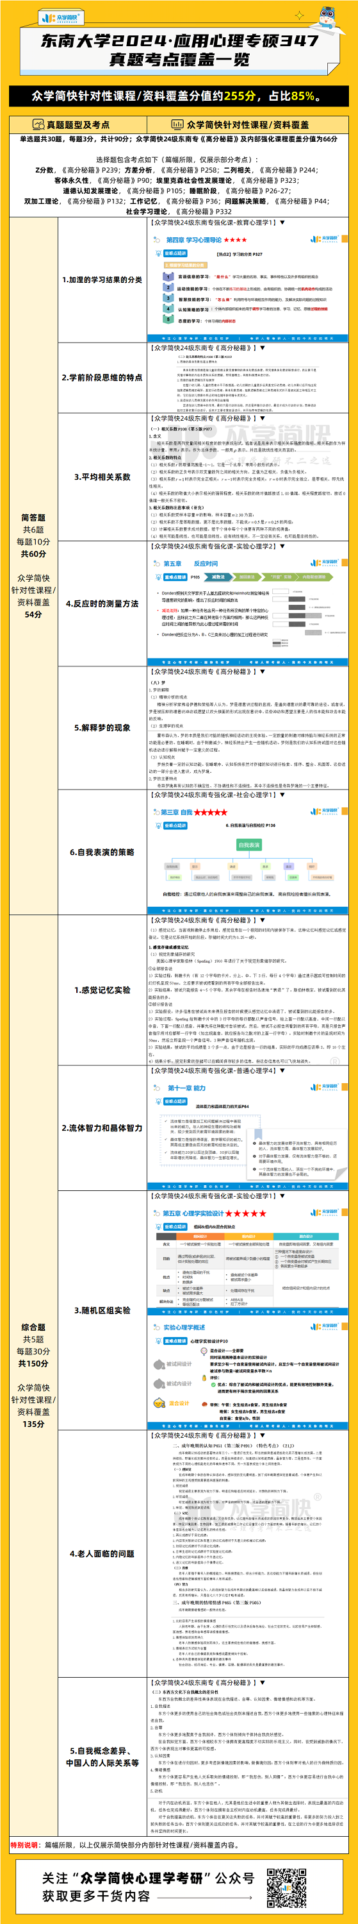Image resolution: width=358 pixels, height=1924 pixels.
Task: Click the 自我表演 box in the diagram
Action: 248,845
